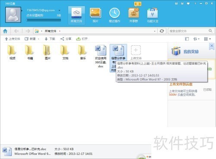
Task: Click the magnifier search icon
Action: click(x=210, y=31)
